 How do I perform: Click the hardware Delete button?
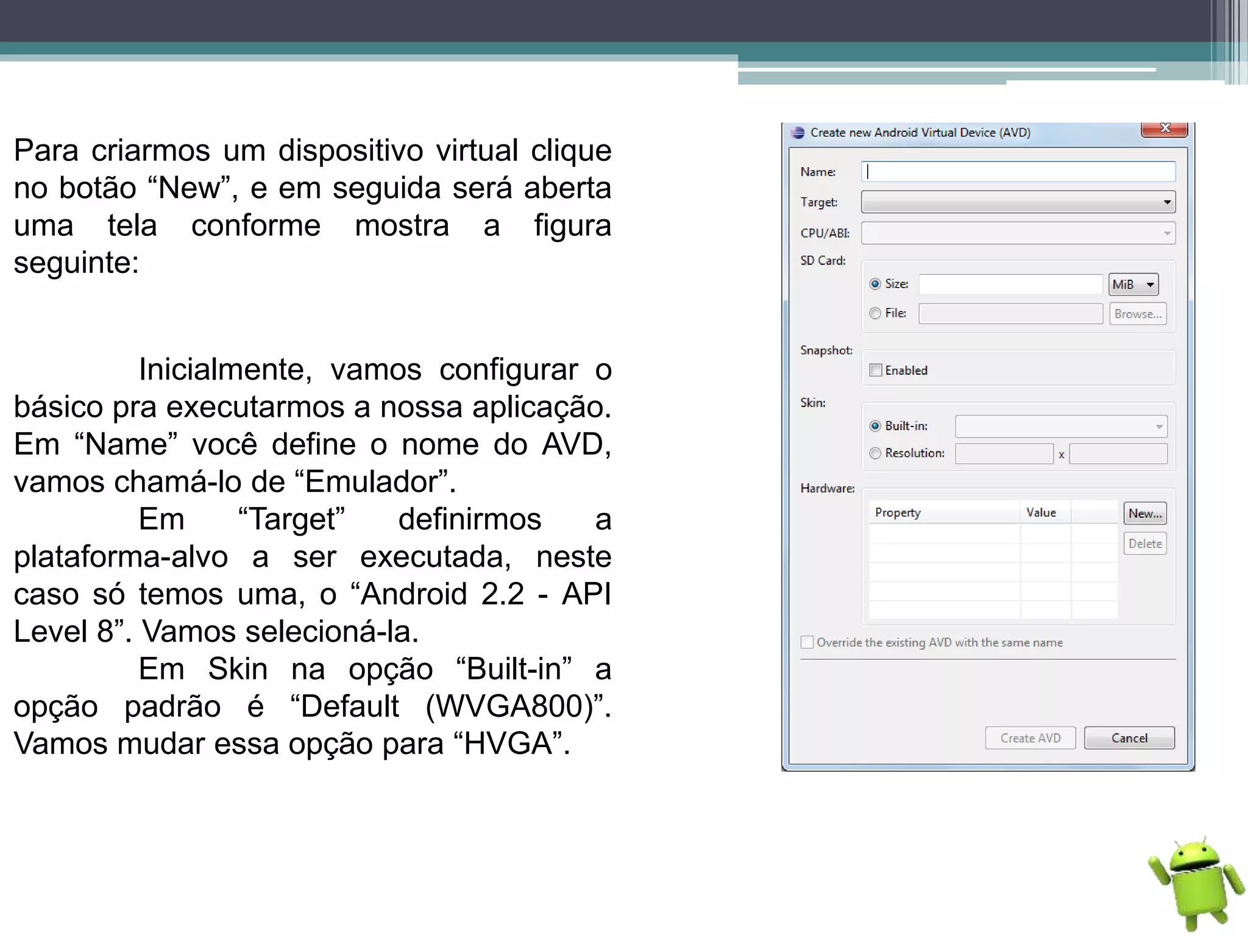click(1145, 544)
